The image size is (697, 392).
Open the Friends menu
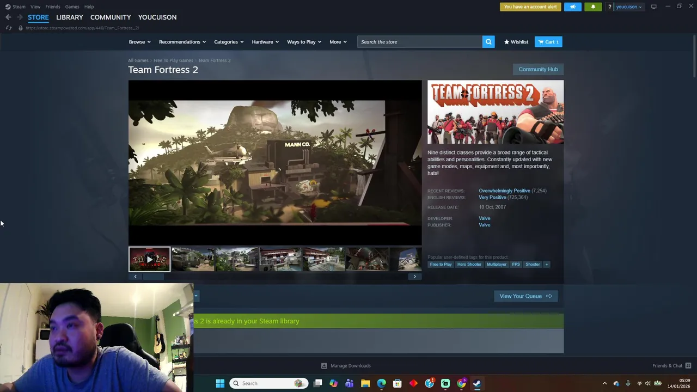[x=53, y=7]
